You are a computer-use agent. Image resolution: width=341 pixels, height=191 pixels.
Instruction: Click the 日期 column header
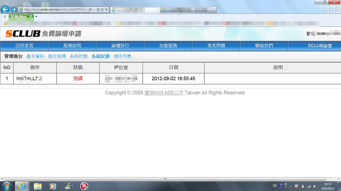(x=173, y=68)
